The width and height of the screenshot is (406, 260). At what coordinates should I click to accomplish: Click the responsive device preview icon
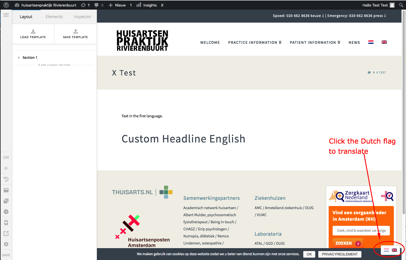[6, 223]
